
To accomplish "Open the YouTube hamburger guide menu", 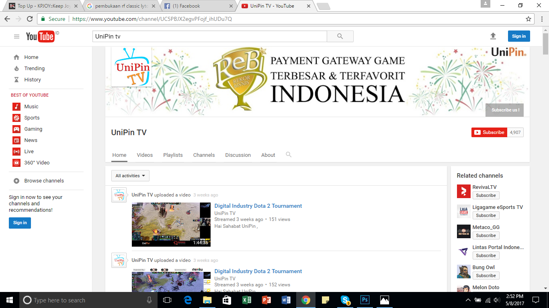I will point(16,36).
